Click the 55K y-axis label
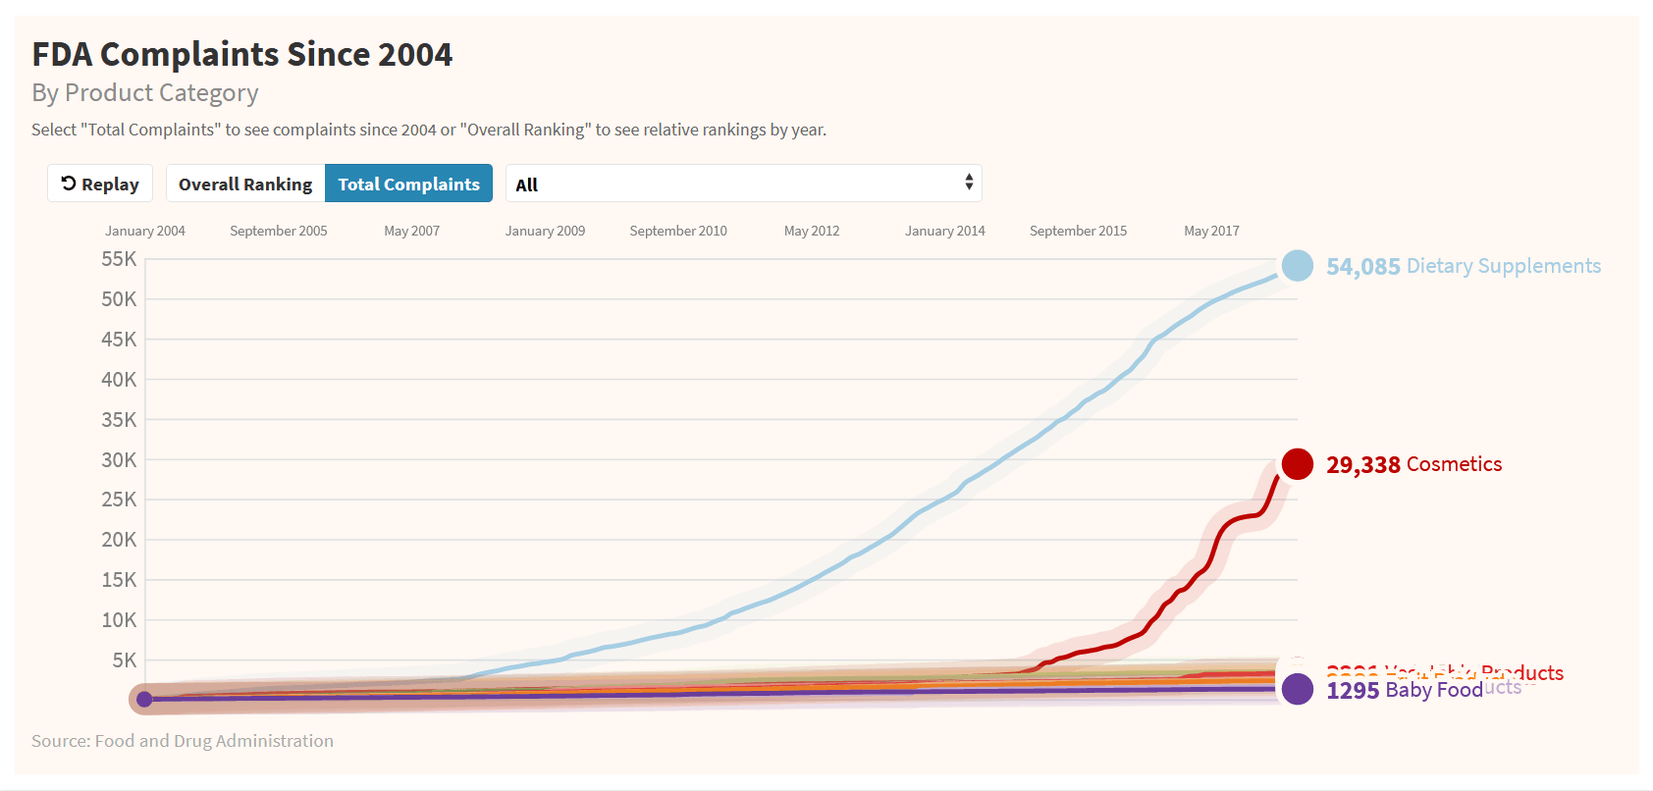This screenshot has height=791, width=1653. coord(119,259)
